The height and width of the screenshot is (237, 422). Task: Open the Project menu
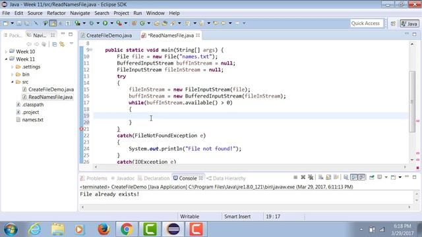click(x=121, y=13)
